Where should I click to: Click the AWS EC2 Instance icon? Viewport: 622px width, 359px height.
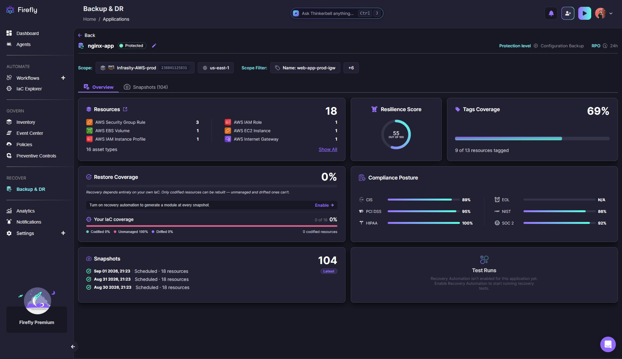tap(228, 131)
